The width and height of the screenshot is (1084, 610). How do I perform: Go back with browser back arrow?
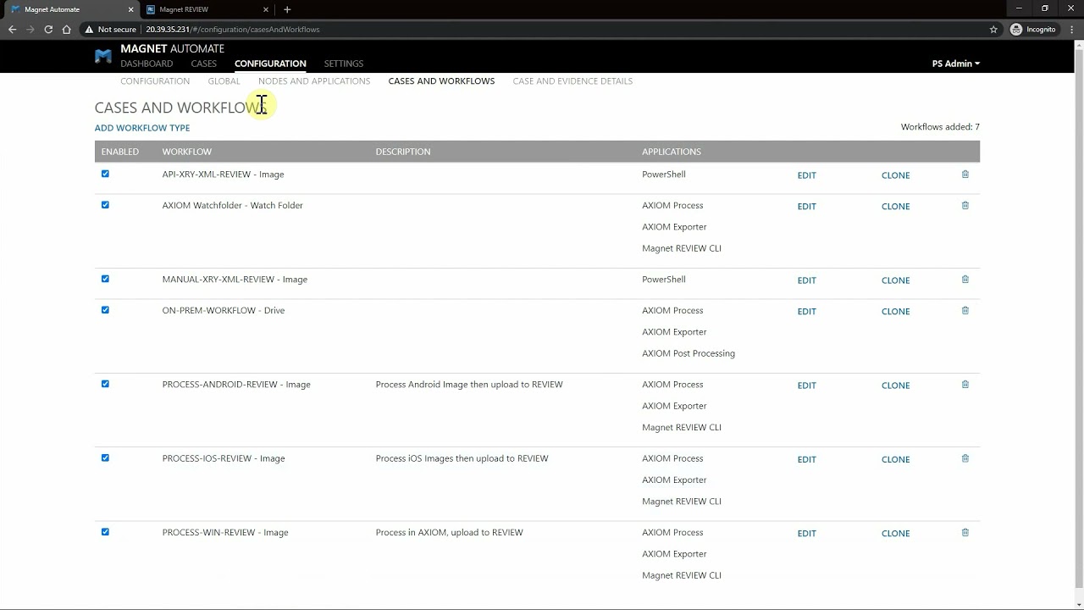(x=12, y=29)
